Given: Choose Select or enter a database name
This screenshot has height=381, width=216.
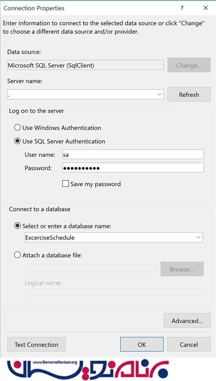Looking at the screenshot, I should click(x=17, y=226).
